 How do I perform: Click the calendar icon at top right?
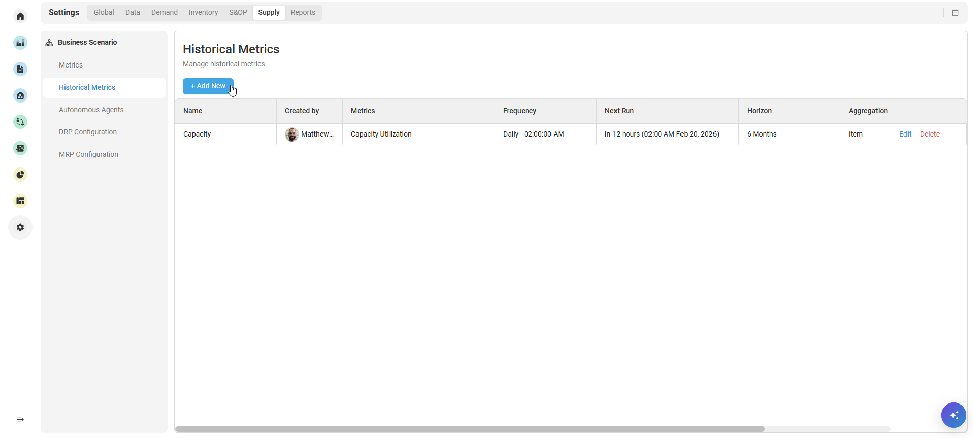pyautogui.click(x=955, y=13)
